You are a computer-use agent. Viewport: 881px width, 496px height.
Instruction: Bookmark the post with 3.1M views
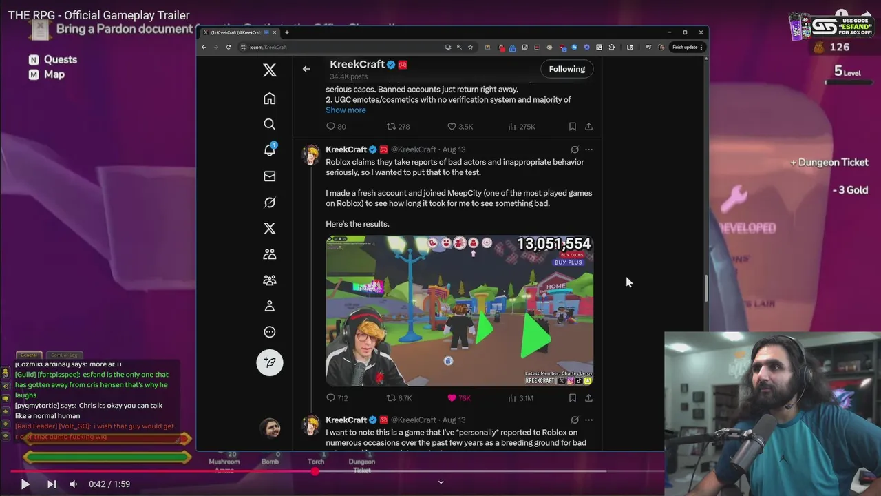[573, 398]
